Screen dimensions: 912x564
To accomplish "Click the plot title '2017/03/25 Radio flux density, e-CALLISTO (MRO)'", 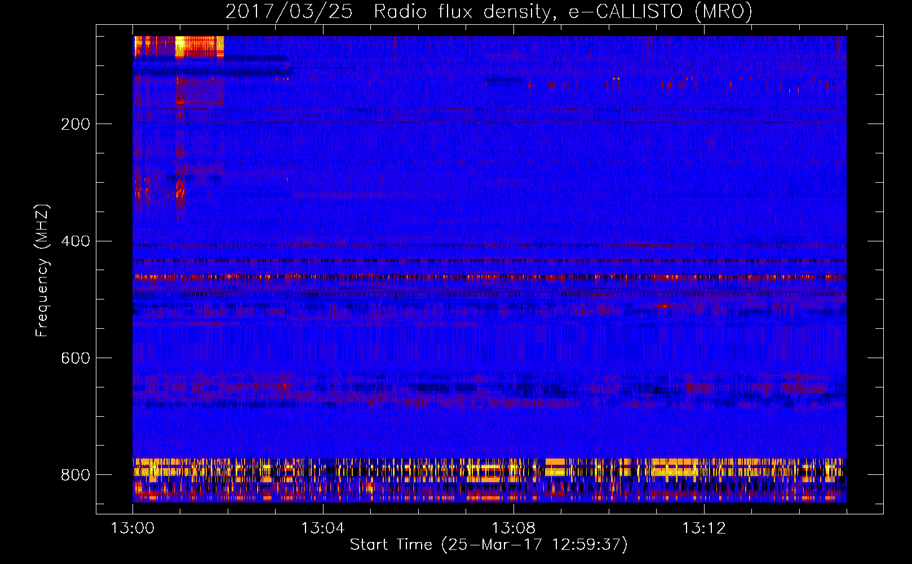I will point(489,11).
